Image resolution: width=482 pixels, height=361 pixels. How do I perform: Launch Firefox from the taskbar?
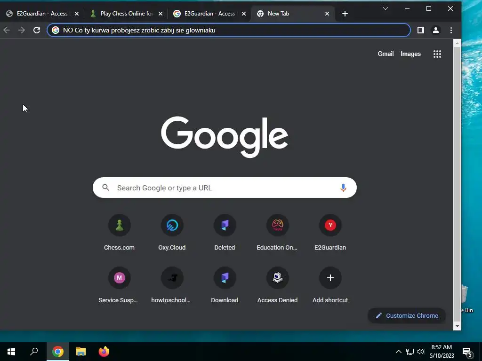(x=104, y=352)
